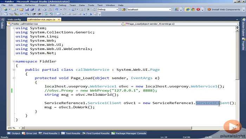This screenshot has height=139, width=246.
Task: Click Install Web Components button
Action: pyautogui.click(x=224, y=10)
